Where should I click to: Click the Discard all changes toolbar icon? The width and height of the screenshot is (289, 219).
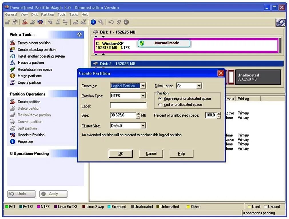click(119, 22)
